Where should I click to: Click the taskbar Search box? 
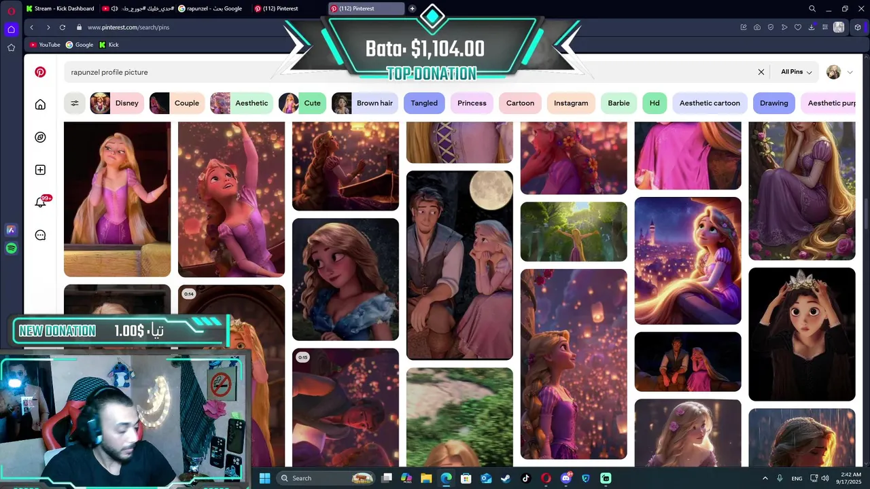point(326,478)
